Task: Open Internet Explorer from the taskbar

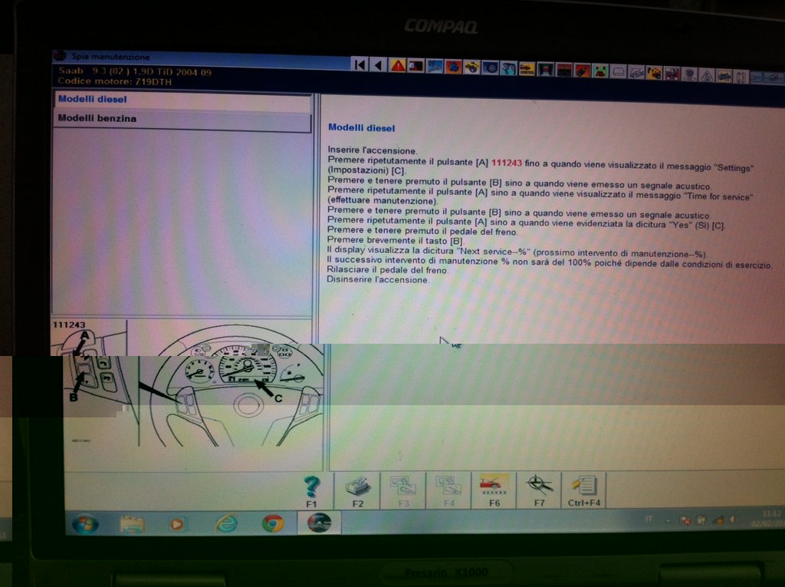Action: click(226, 524)
